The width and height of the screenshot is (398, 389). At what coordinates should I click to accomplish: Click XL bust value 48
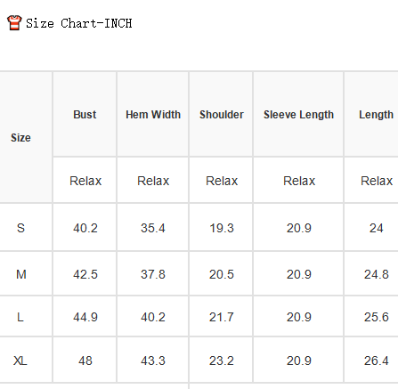85,361
